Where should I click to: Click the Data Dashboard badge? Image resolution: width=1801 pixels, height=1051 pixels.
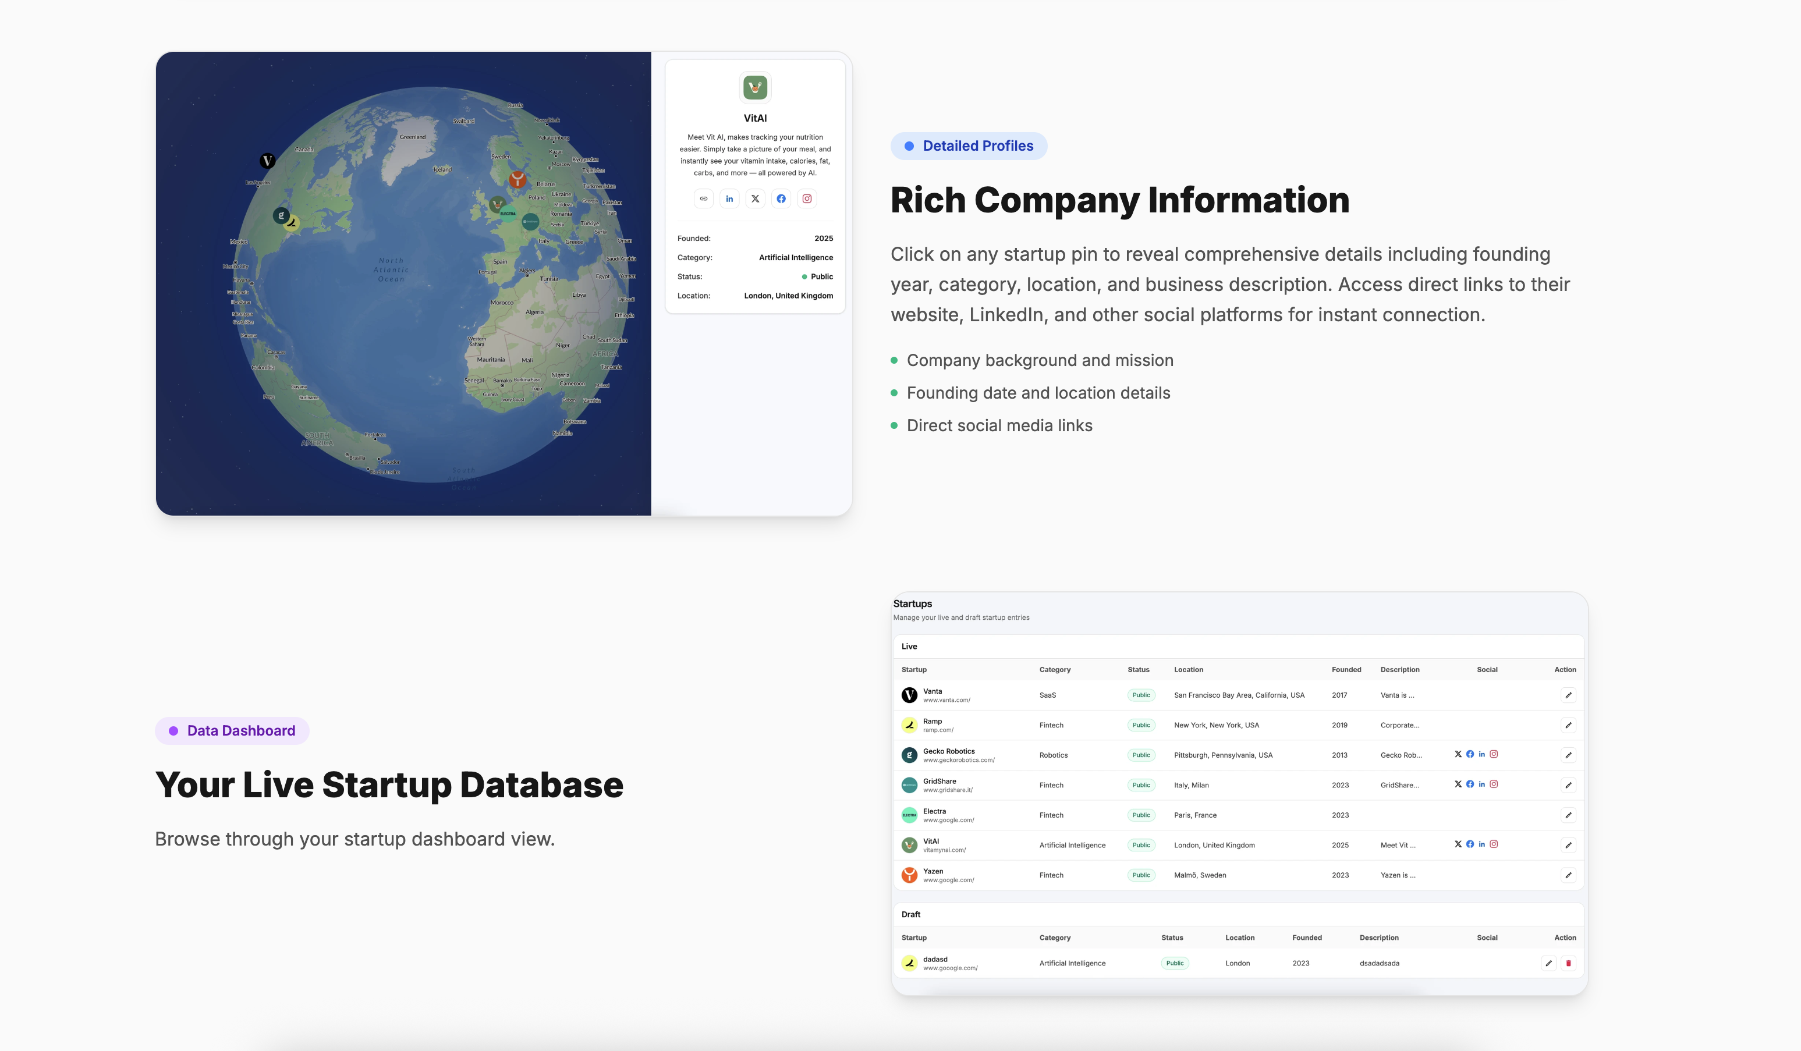(x=232, y=731)
